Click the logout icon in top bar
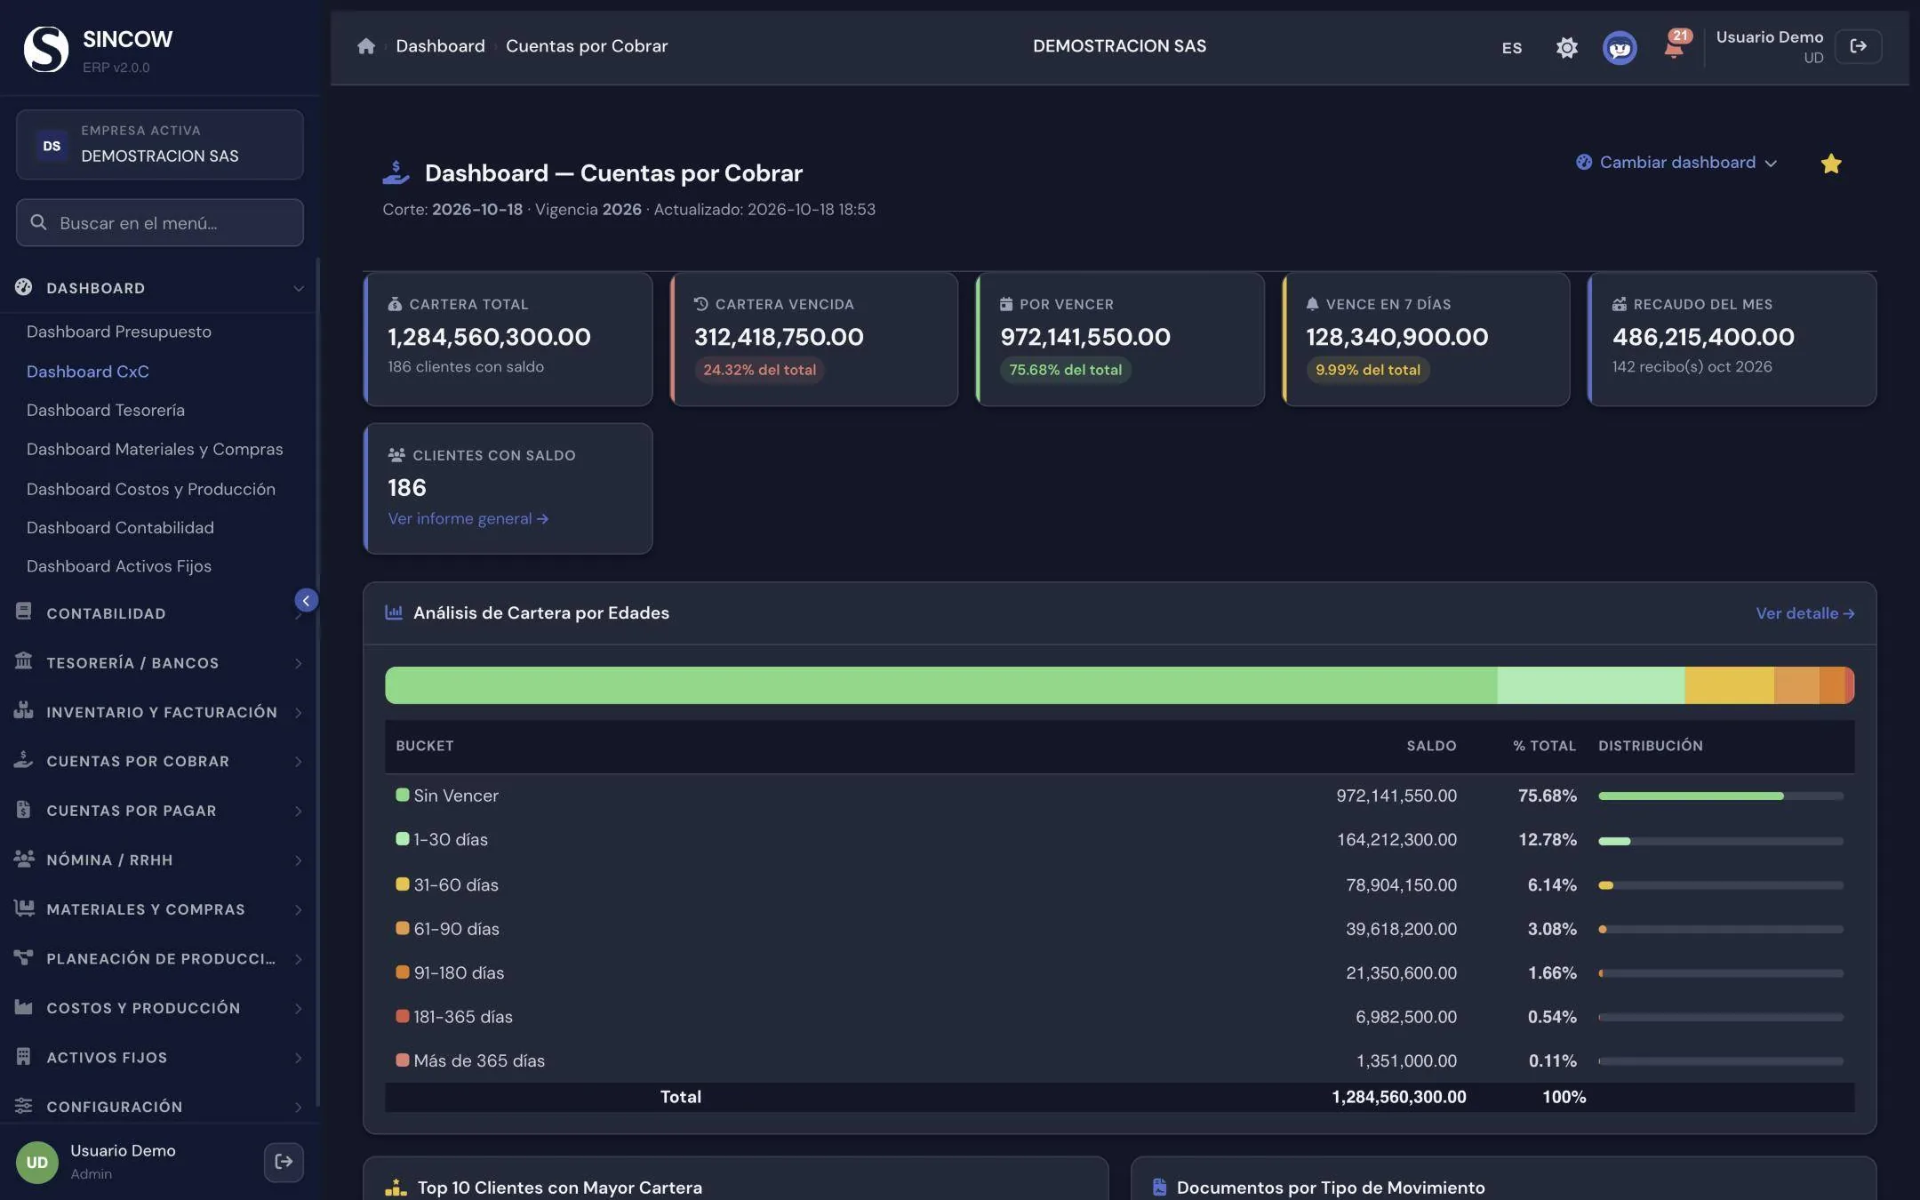This screenshot has height=1200, width=1920. pyautogui.click(x=1859, y=46)
